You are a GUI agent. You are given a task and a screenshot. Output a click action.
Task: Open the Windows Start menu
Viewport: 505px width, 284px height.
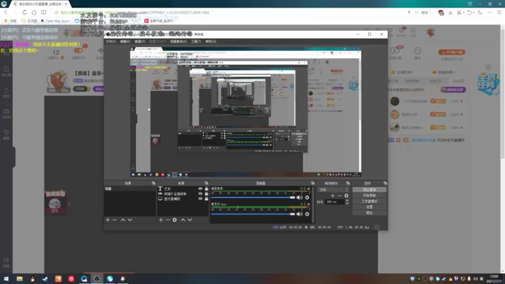[x=6, y=279]
